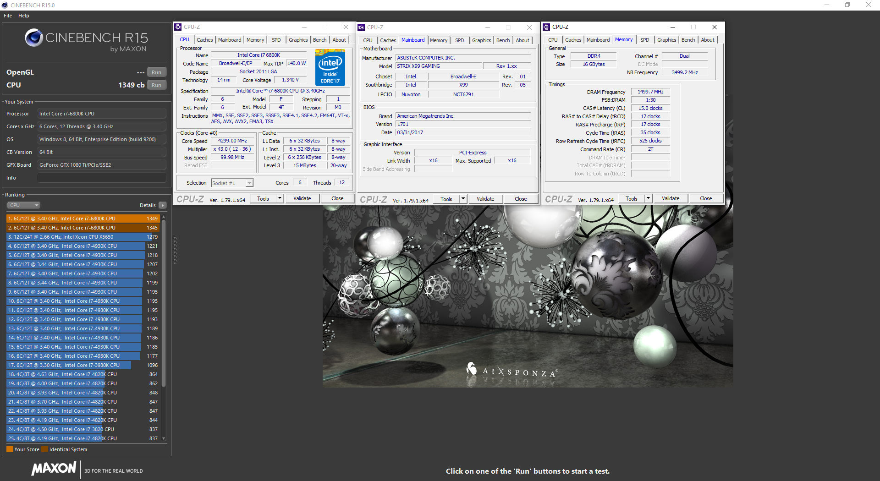The width and height of the screenshot is (880, 481).
Task: Click the AIXSPONZA rendered scene image
Action: (x=528, y=296)
